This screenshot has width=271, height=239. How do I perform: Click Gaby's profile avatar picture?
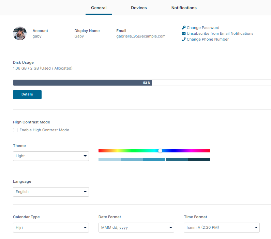[20, 33]
